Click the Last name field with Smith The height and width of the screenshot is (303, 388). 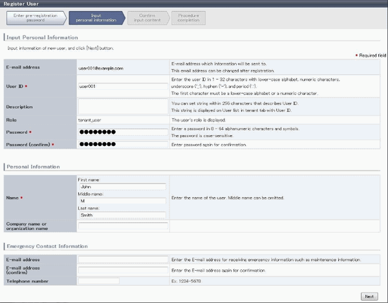pyautogui.click(x=122, y=214)
